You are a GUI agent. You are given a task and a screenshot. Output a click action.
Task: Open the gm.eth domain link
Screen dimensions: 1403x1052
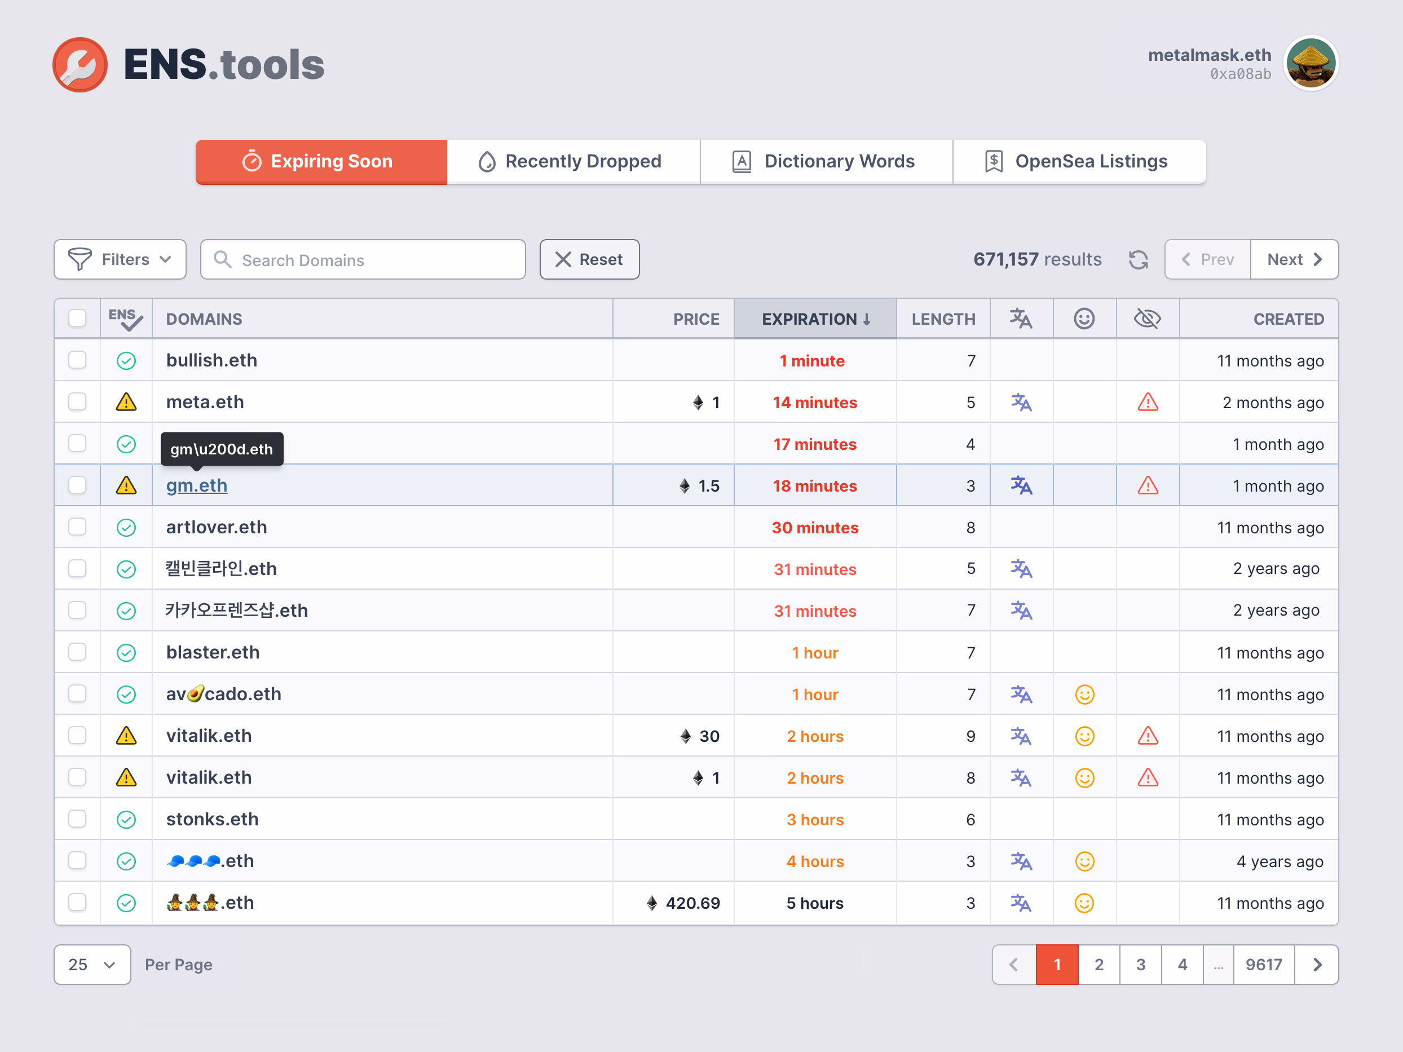click(x=197, y=486)
